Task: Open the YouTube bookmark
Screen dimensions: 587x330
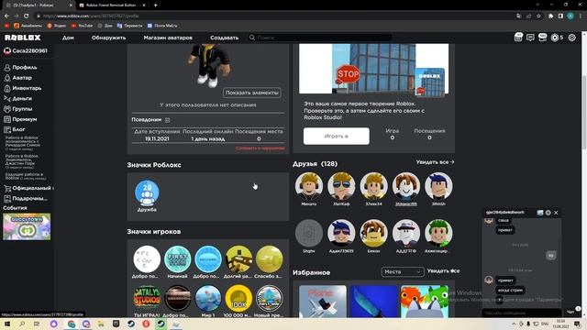Action: [x=82, y=26]
